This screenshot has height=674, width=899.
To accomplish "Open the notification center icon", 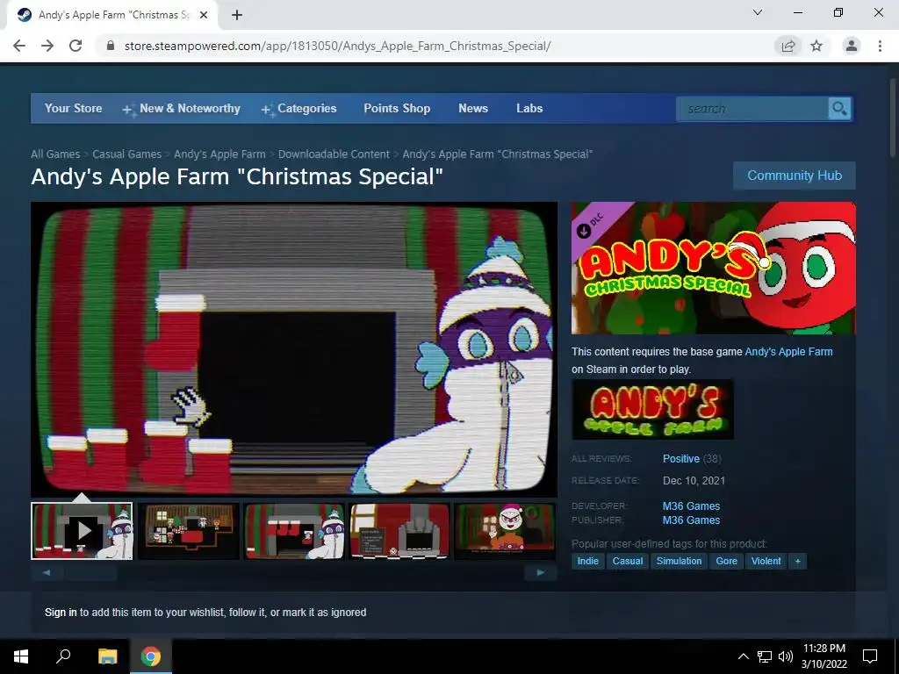I will pyautogui.click(x=870, y=656).
